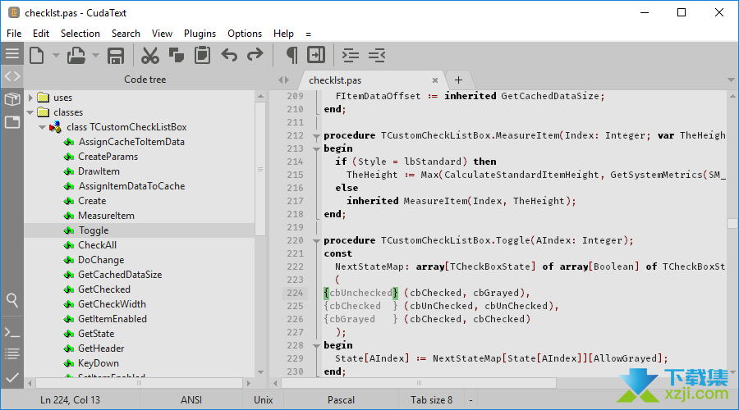Collapse the classes tree node
The image size is (739, 410).
point(30,112)
